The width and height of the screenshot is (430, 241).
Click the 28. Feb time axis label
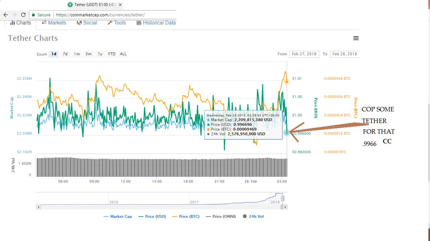point(250,181)
